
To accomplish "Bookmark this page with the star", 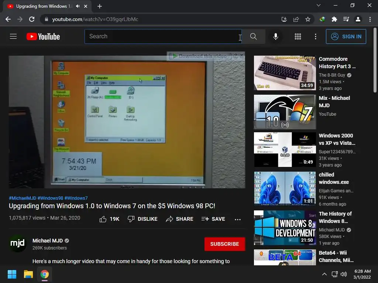I will [x=307, y=19].
